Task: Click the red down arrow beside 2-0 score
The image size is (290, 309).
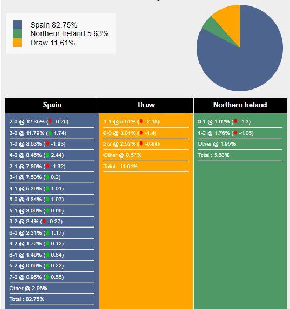Action: pyautogui.click(x=50, y=121)
